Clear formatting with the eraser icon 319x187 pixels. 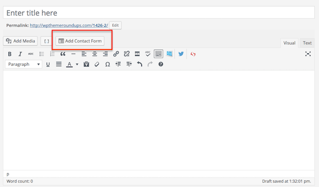coord(97,64)
